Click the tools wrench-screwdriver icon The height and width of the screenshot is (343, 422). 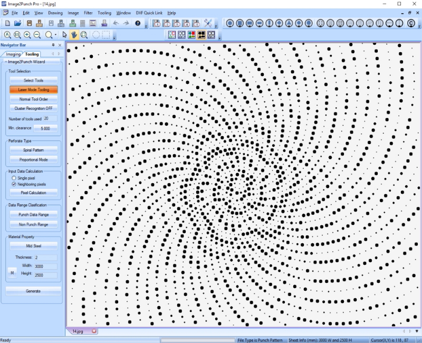[x=208, y=23]
